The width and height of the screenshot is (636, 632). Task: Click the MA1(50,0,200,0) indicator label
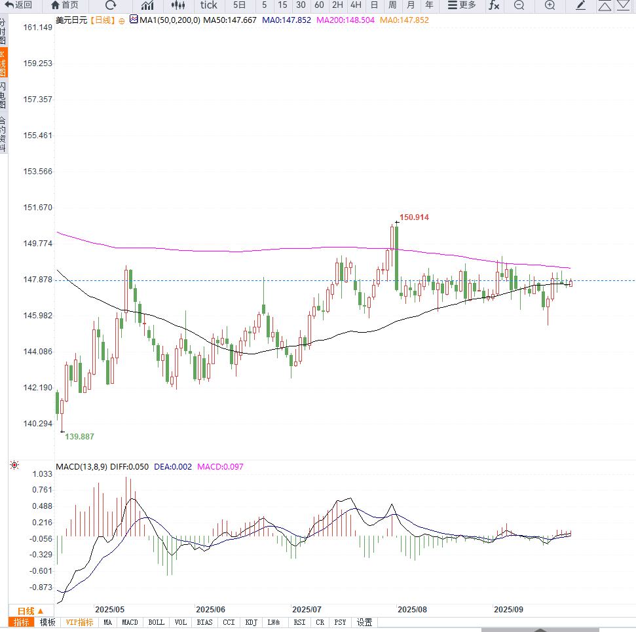170,20
